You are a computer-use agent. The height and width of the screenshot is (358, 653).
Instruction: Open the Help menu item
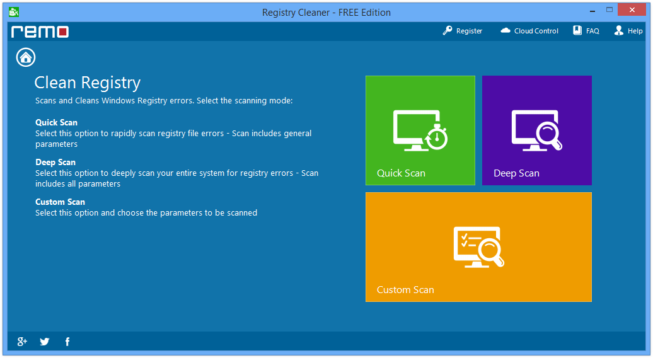(x=635, y=31)
